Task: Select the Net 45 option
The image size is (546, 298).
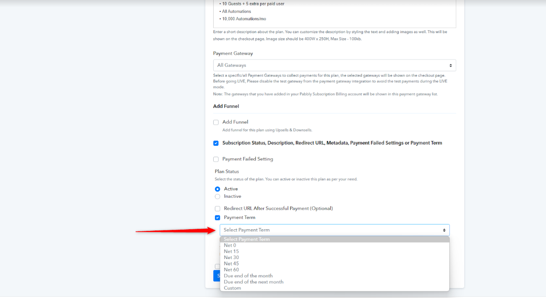Action: [334, 264]
